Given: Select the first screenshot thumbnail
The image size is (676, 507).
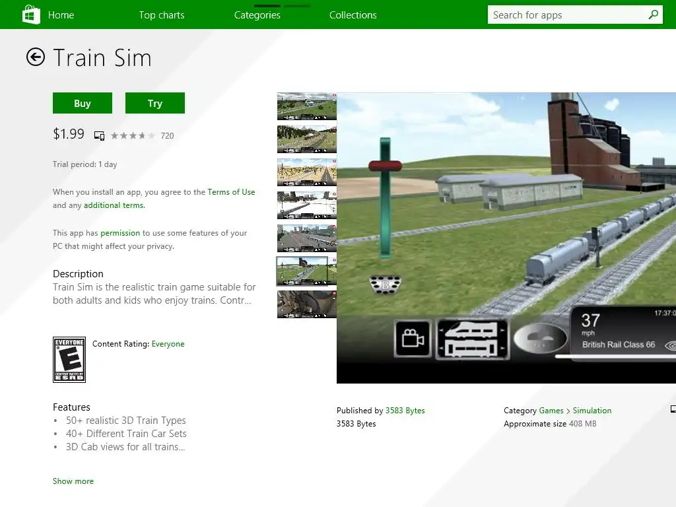Looking at the screenshot, I should click(x=306, y=106).
